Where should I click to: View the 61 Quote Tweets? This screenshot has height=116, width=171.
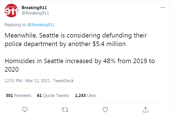pyautogui.click(x=53, y=96)
